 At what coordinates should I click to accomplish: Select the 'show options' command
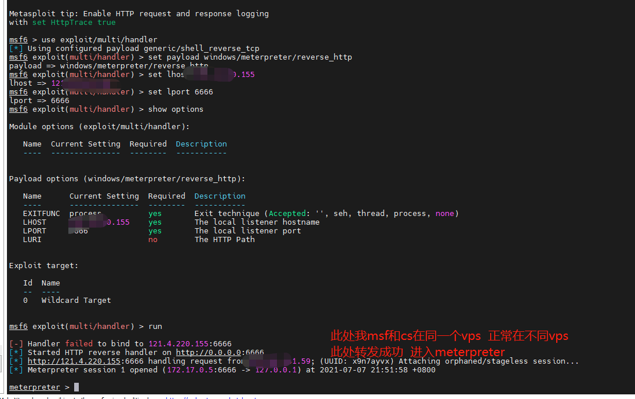pos(176,109)
